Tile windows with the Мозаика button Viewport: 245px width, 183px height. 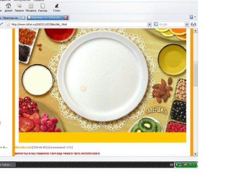click(31, 8)
